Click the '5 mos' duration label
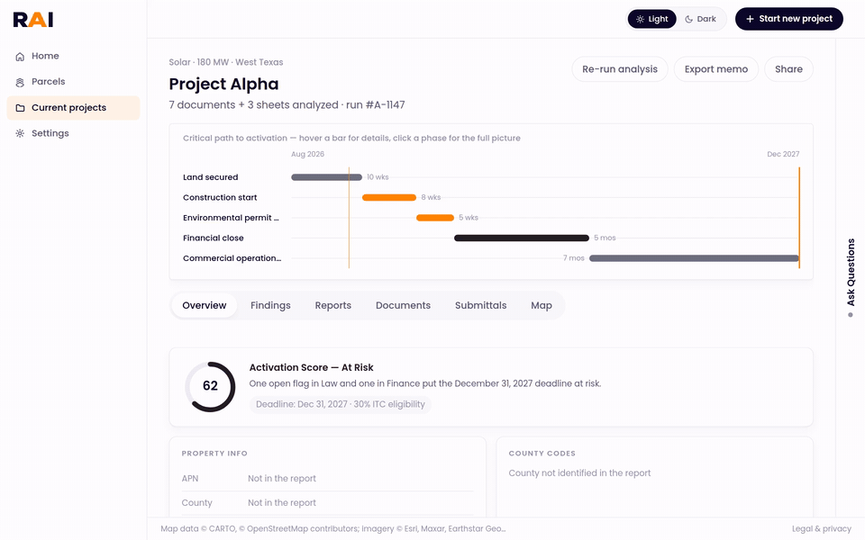 (605, 238)
